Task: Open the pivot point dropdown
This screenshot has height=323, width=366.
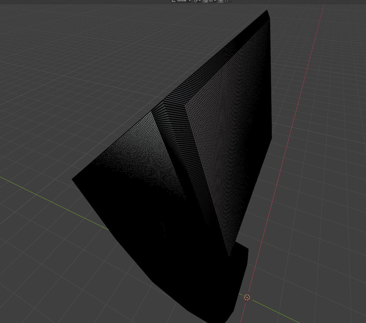Action: click(197, 1)
